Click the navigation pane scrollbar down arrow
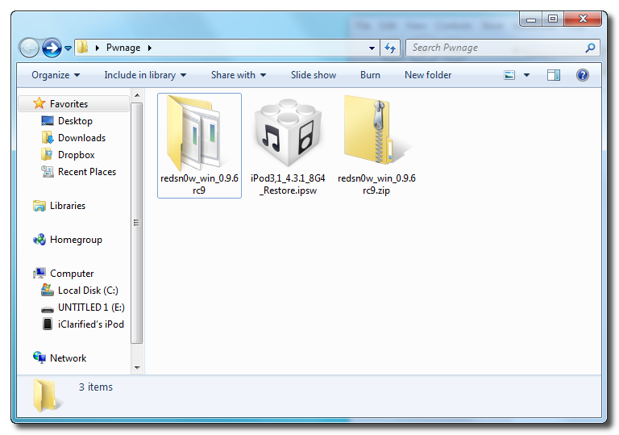Viewport: 619px width, 435px height. click(x=137, y=368)
